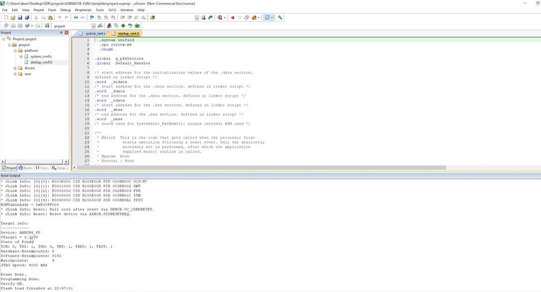Open Configuration with the wrench icon
The height and width of the screenshot is (292, 541).
(280, 17)
